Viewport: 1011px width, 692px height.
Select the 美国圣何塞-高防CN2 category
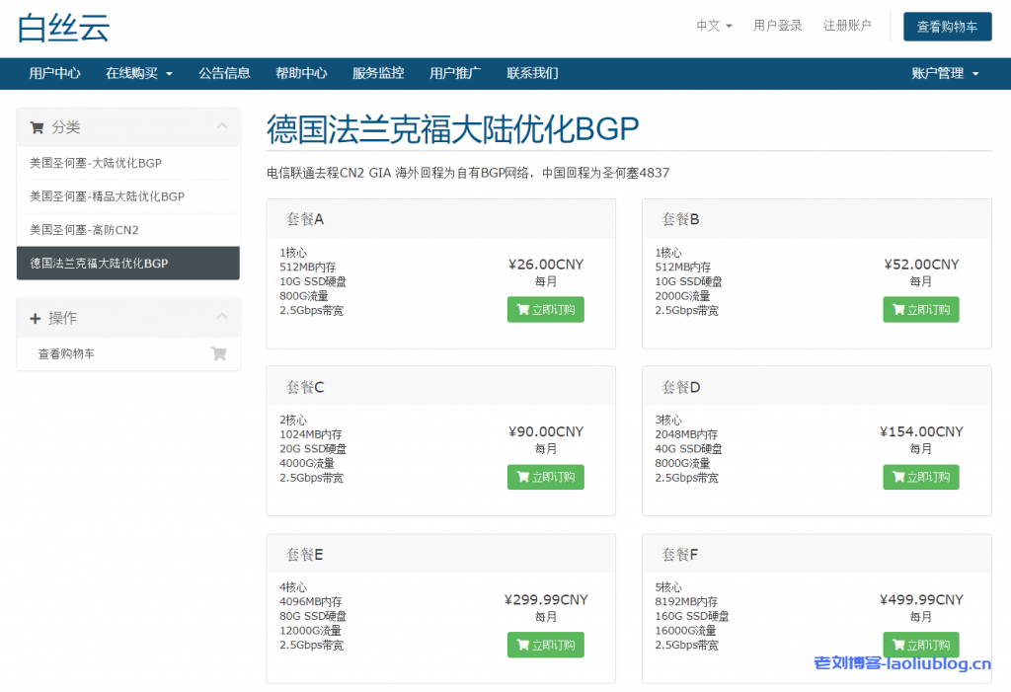[128, 230]
